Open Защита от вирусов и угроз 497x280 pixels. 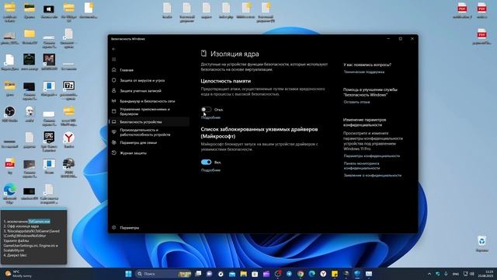[x=142, y=81]
